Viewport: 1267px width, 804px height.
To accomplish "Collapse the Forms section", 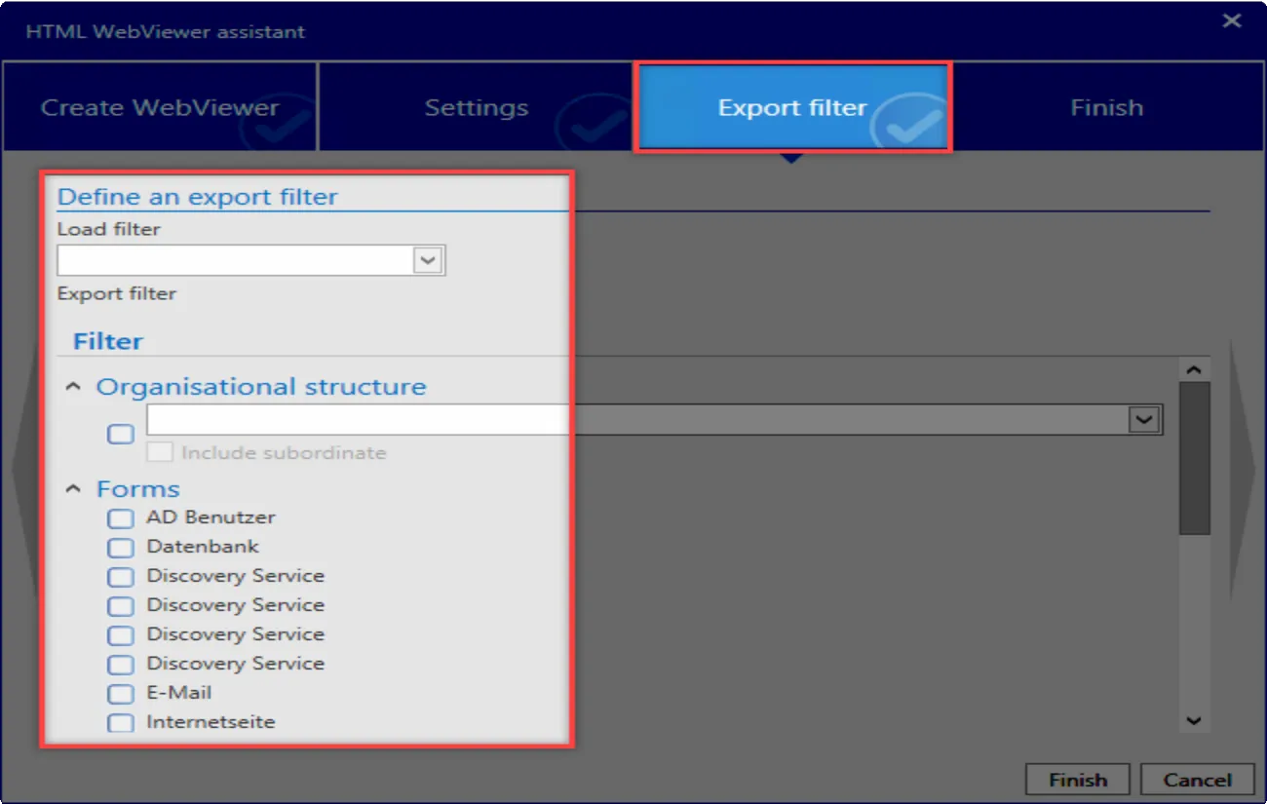I will click(73, 488).
